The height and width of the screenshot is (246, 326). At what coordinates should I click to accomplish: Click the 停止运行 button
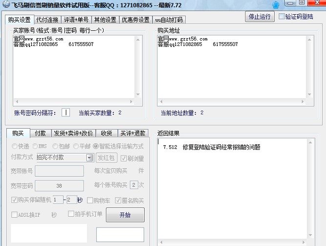(260, 17)
